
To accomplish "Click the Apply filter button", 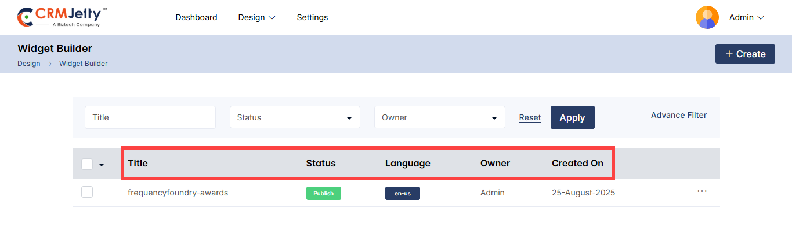I will [572, 117].
